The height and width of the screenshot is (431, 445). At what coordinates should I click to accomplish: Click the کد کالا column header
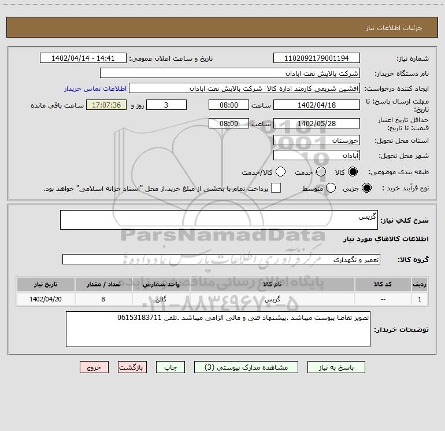[x=383, y=284]
